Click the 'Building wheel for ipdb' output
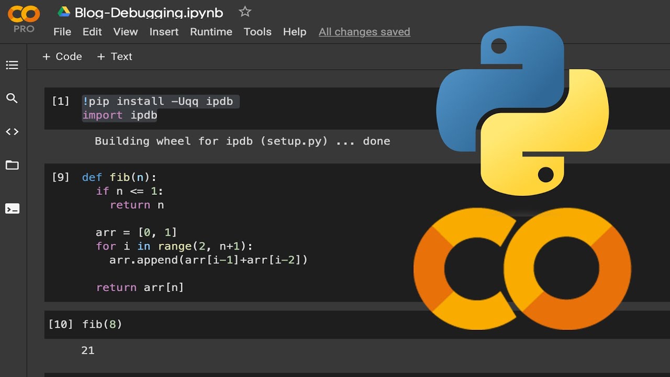The image size is (670, 377). 242,141
